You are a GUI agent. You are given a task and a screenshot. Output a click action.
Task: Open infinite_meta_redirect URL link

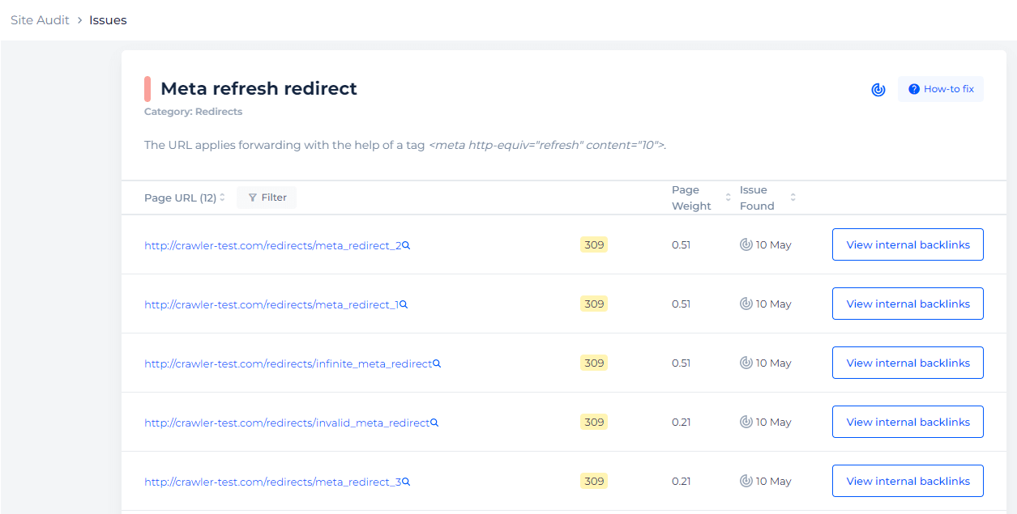pos(288,363)
